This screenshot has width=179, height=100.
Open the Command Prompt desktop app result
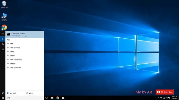(x=25, y=34)
